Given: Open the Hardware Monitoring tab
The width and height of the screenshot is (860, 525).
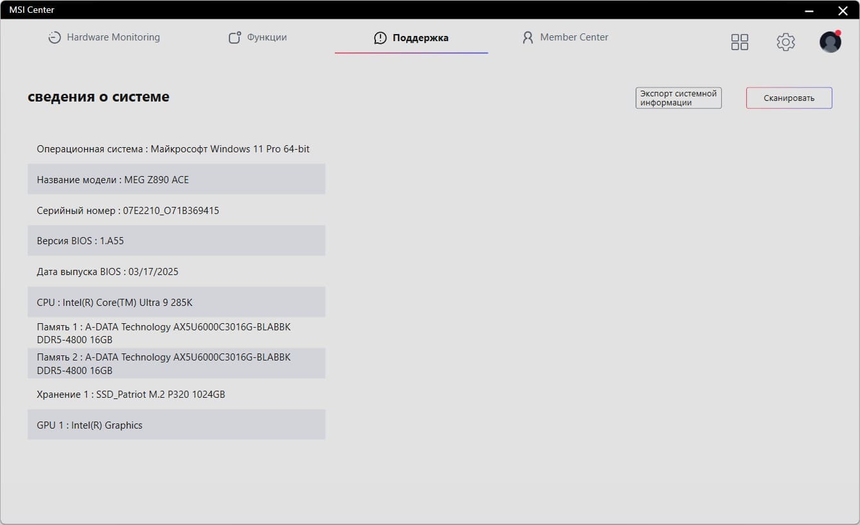Looking at the screenshot, I should 104,37.
